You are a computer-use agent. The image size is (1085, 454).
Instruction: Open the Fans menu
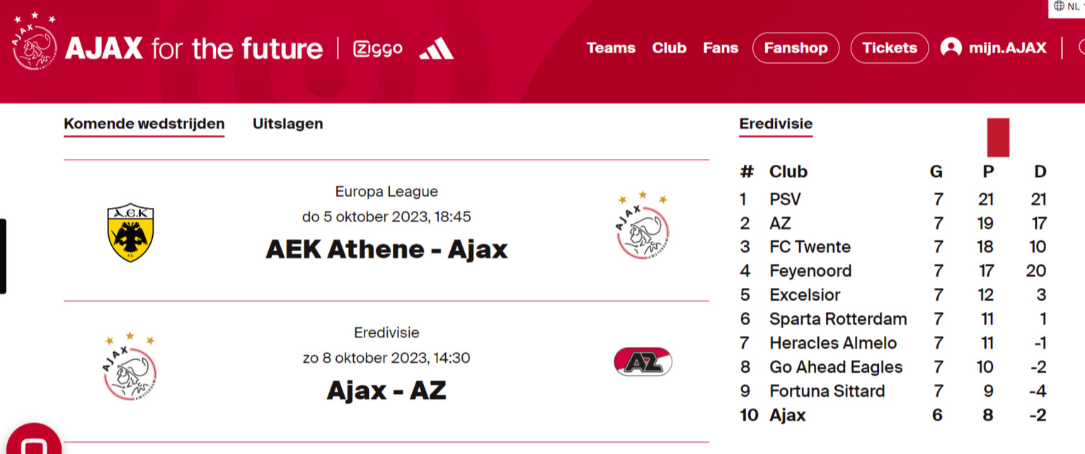coord(721,48)
